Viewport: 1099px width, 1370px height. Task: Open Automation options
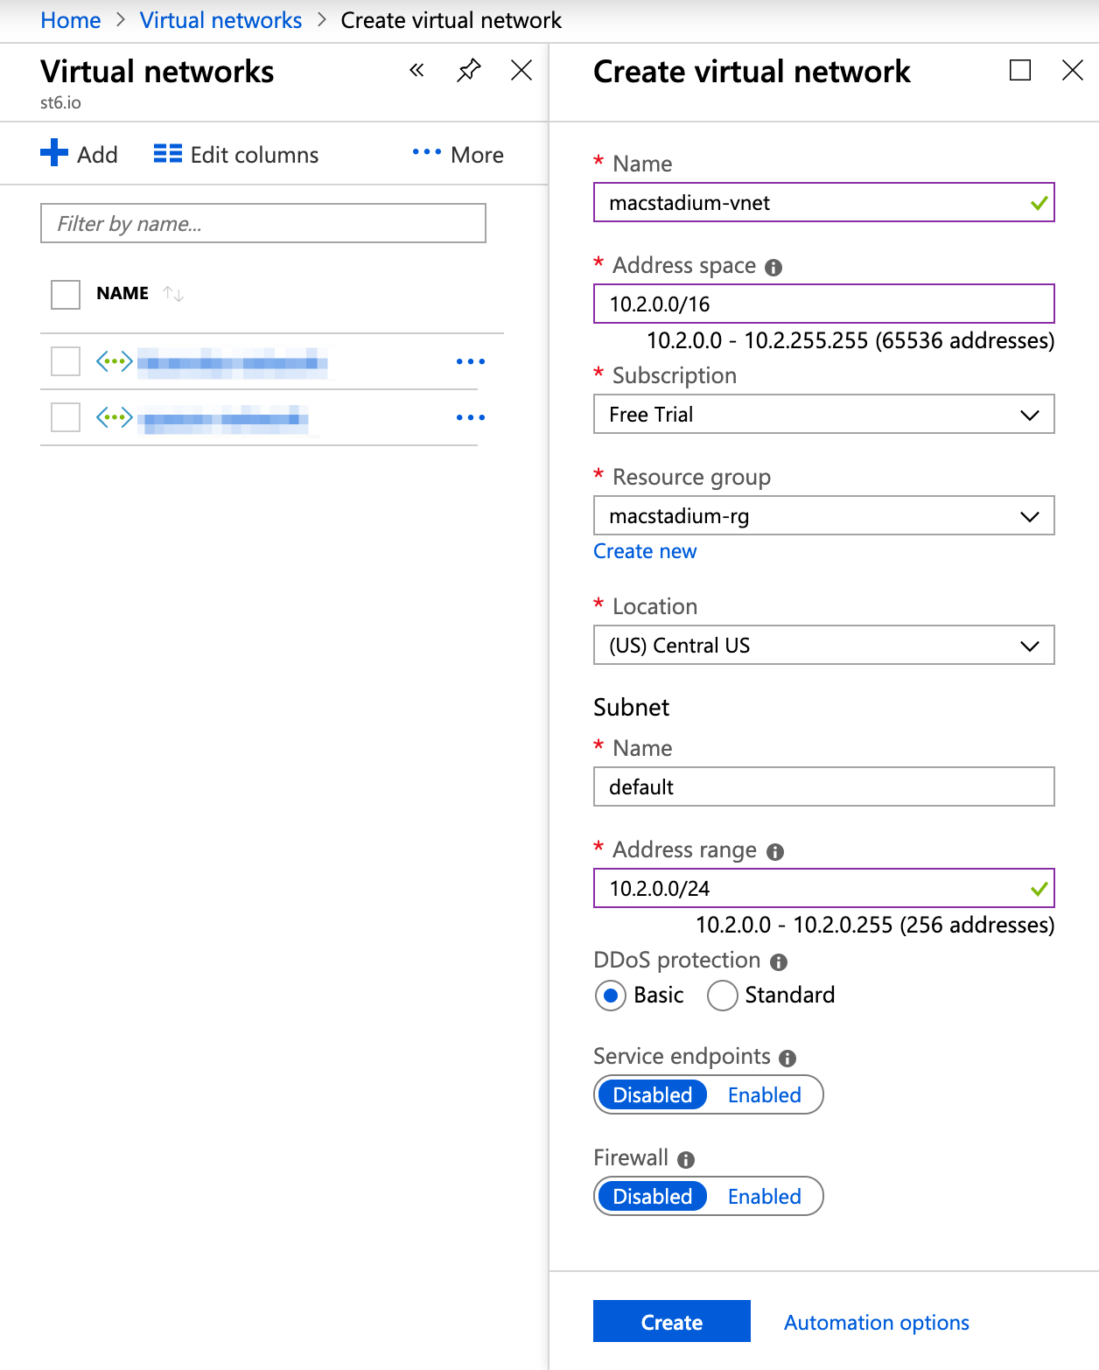point(876,1321)
